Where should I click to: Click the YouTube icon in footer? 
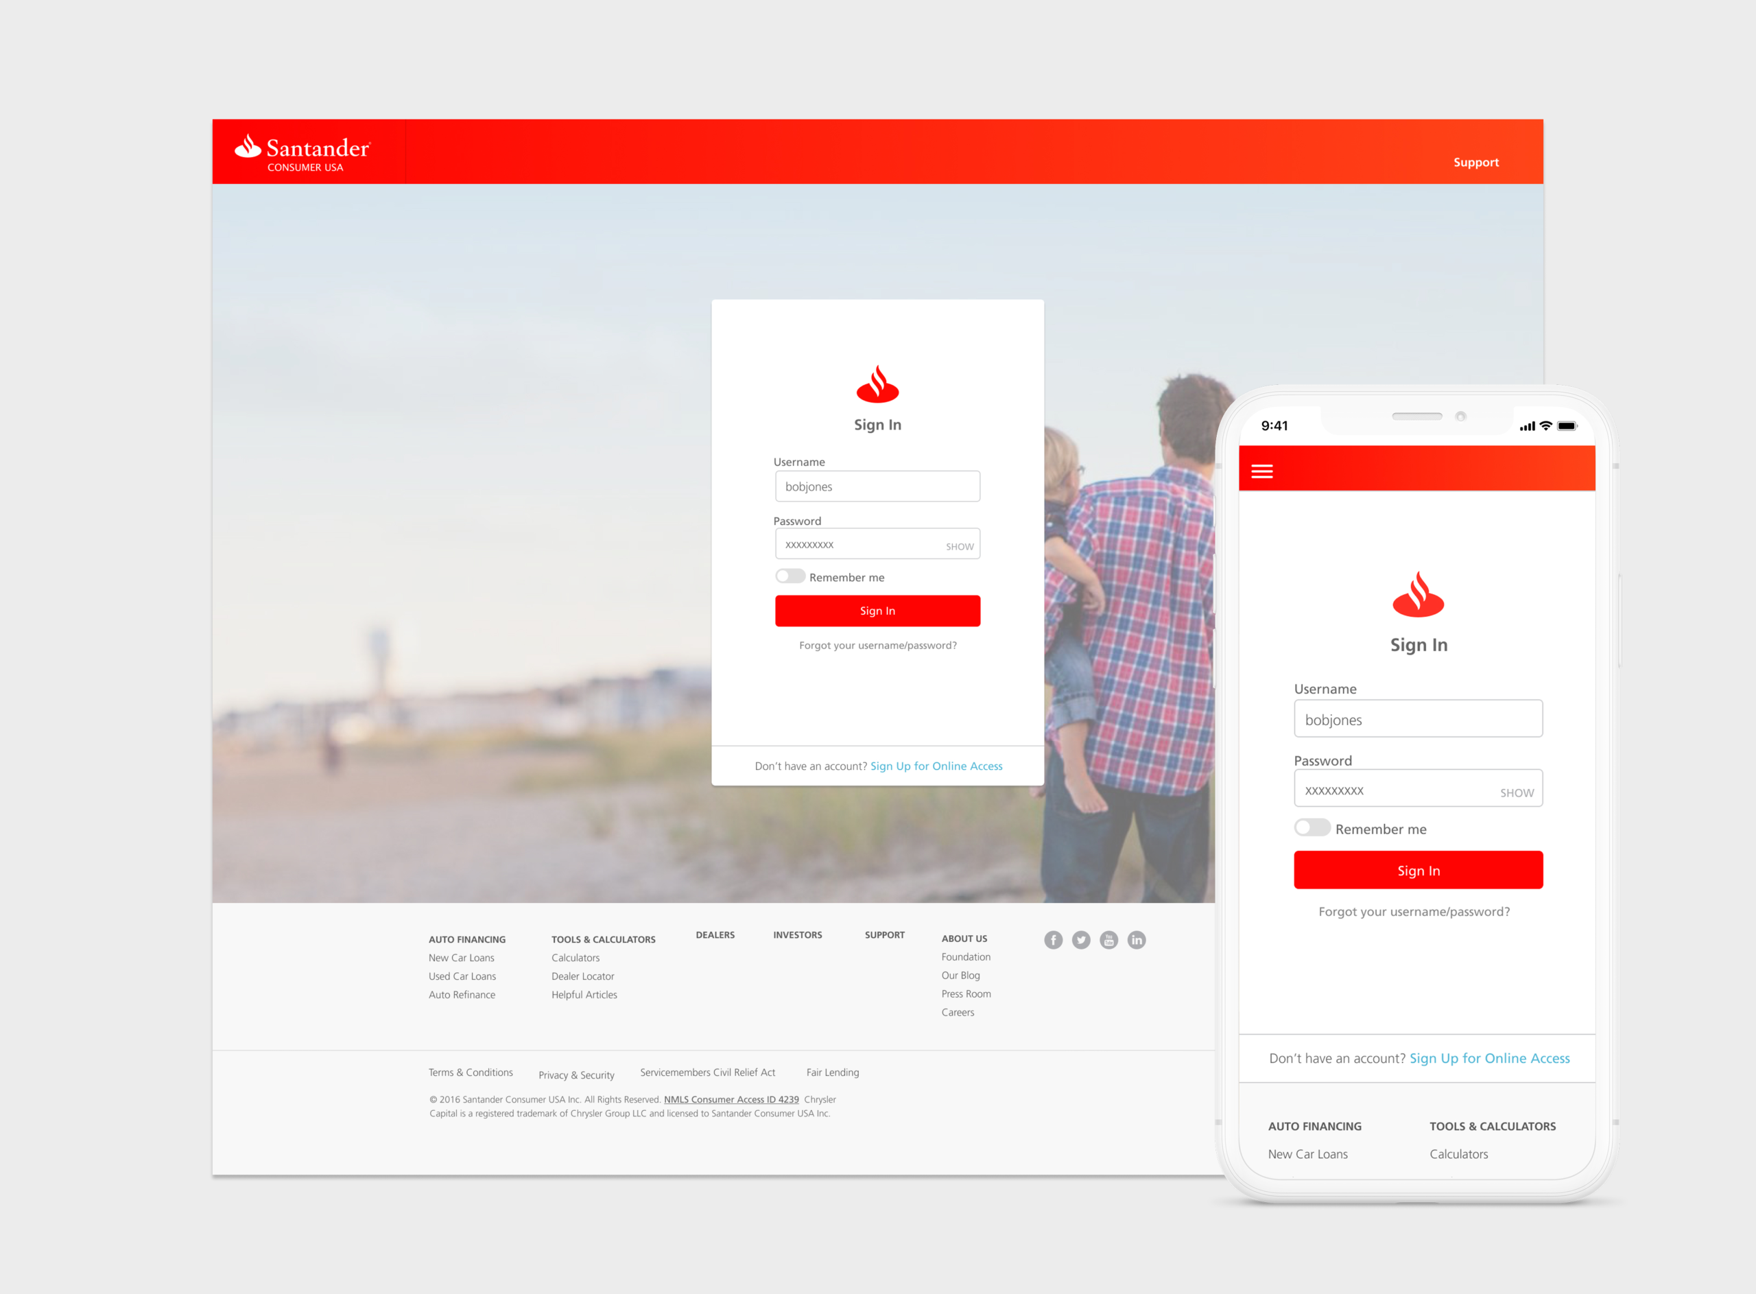[x=1108, y=940]
